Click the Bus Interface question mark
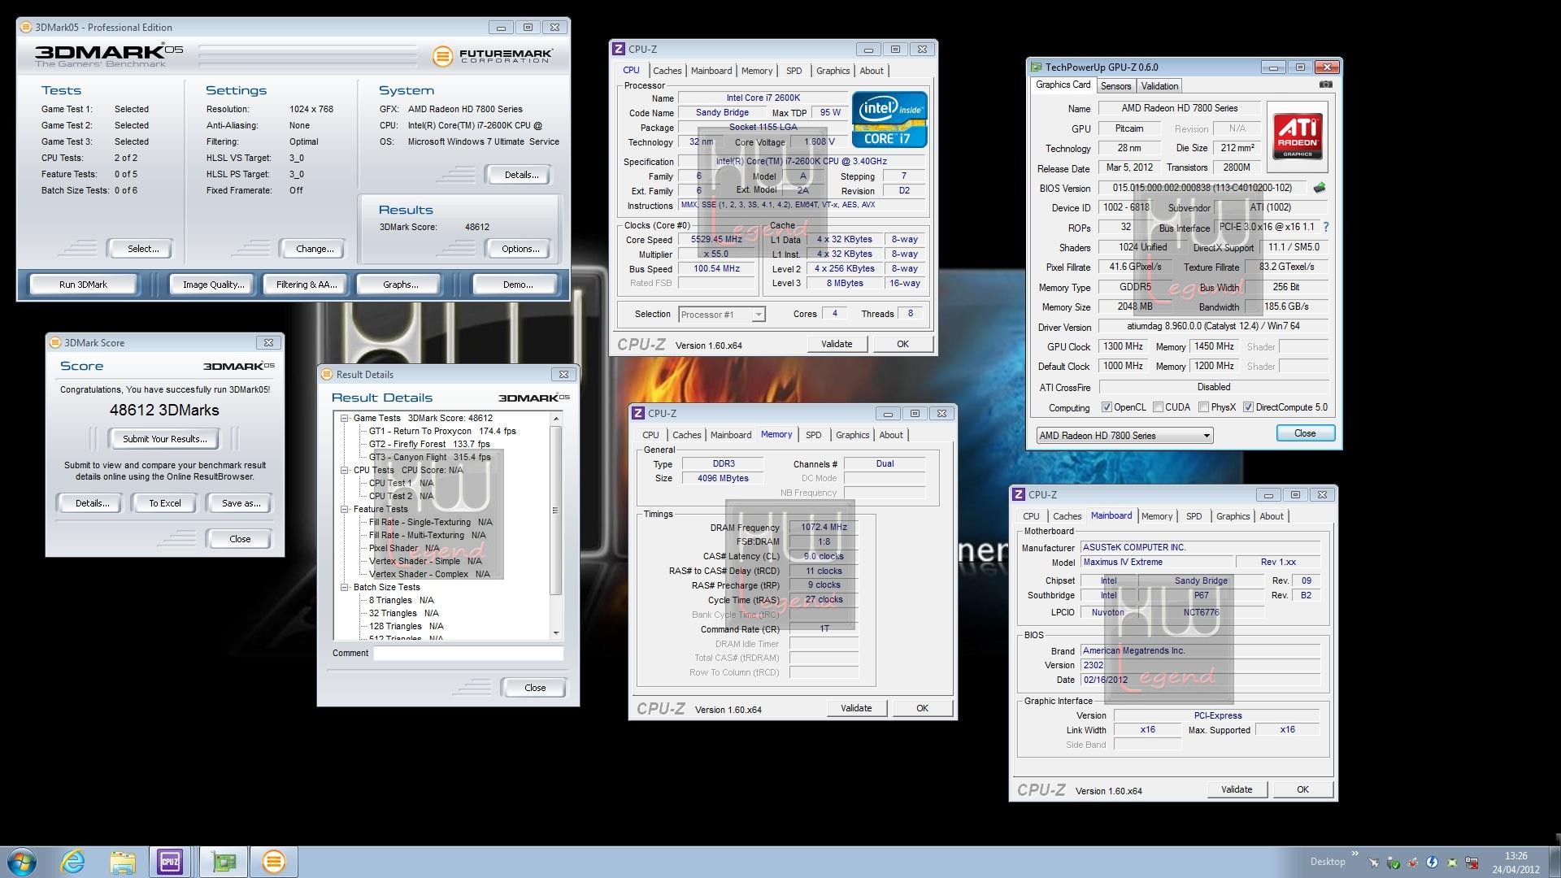The image size is (1561, 878). pyautogui.click(x=1326, y=227)
